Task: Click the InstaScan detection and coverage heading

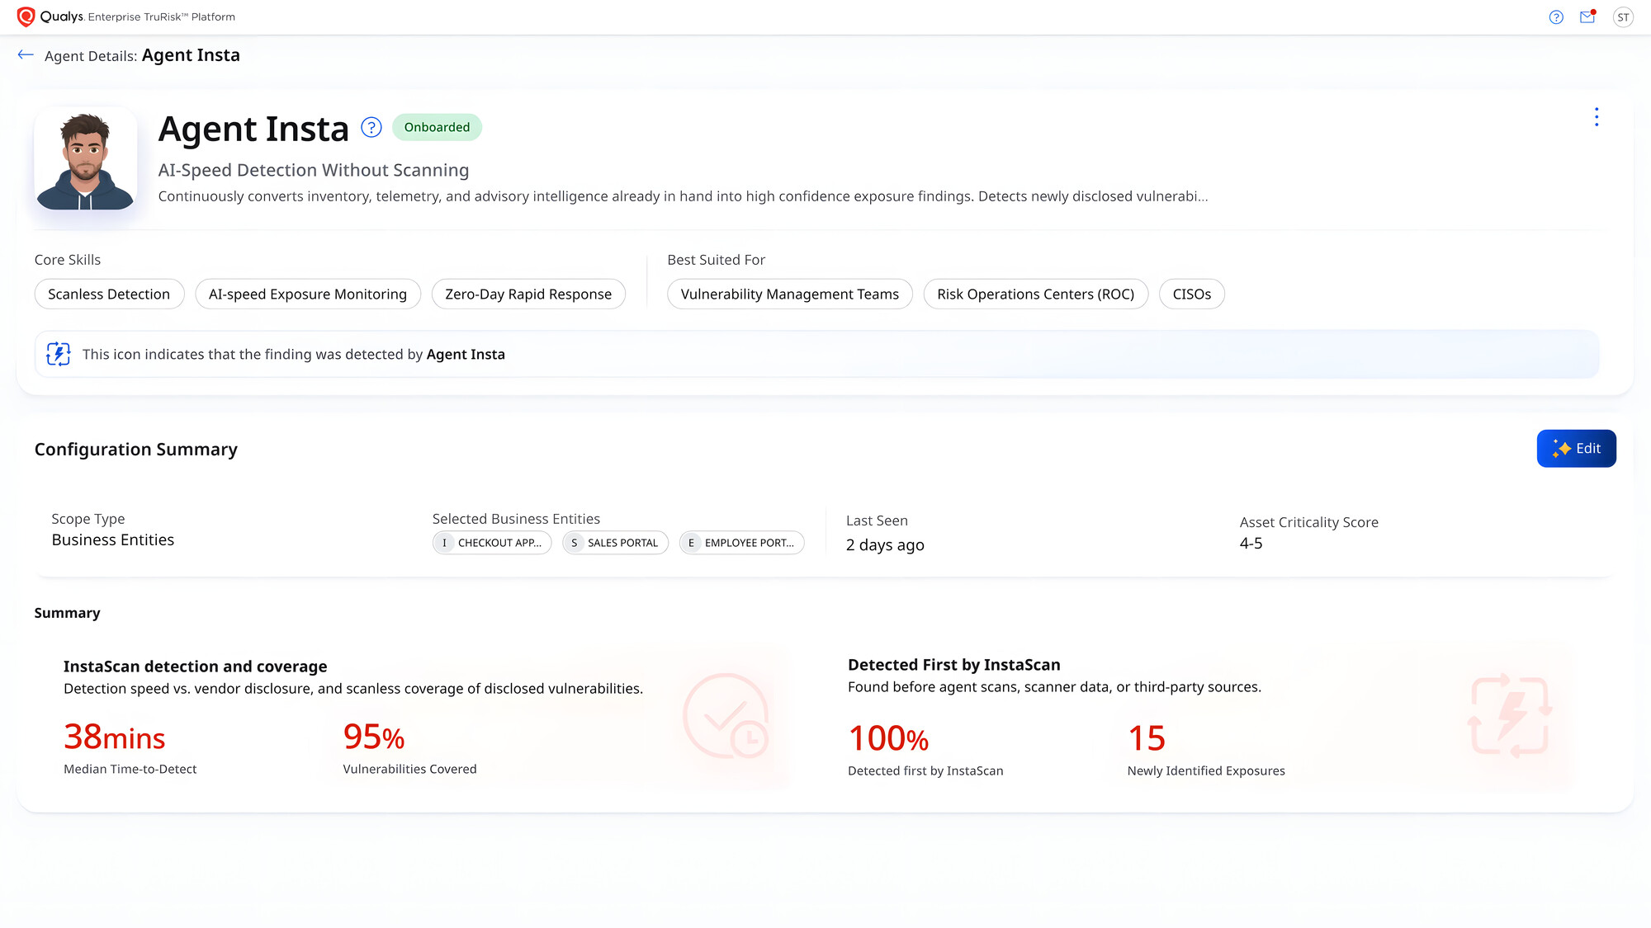Action: [196, 667]
